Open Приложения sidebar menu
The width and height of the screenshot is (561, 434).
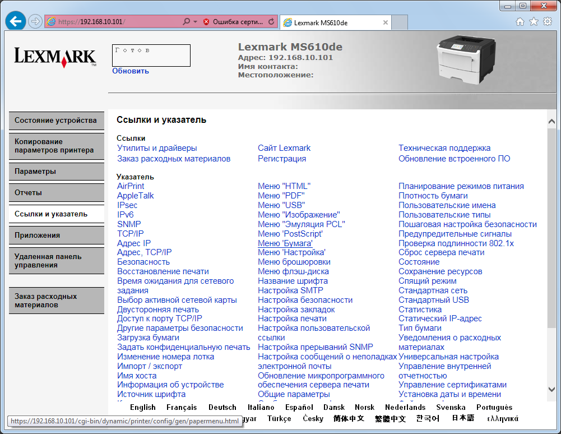[x=57, y=236]
